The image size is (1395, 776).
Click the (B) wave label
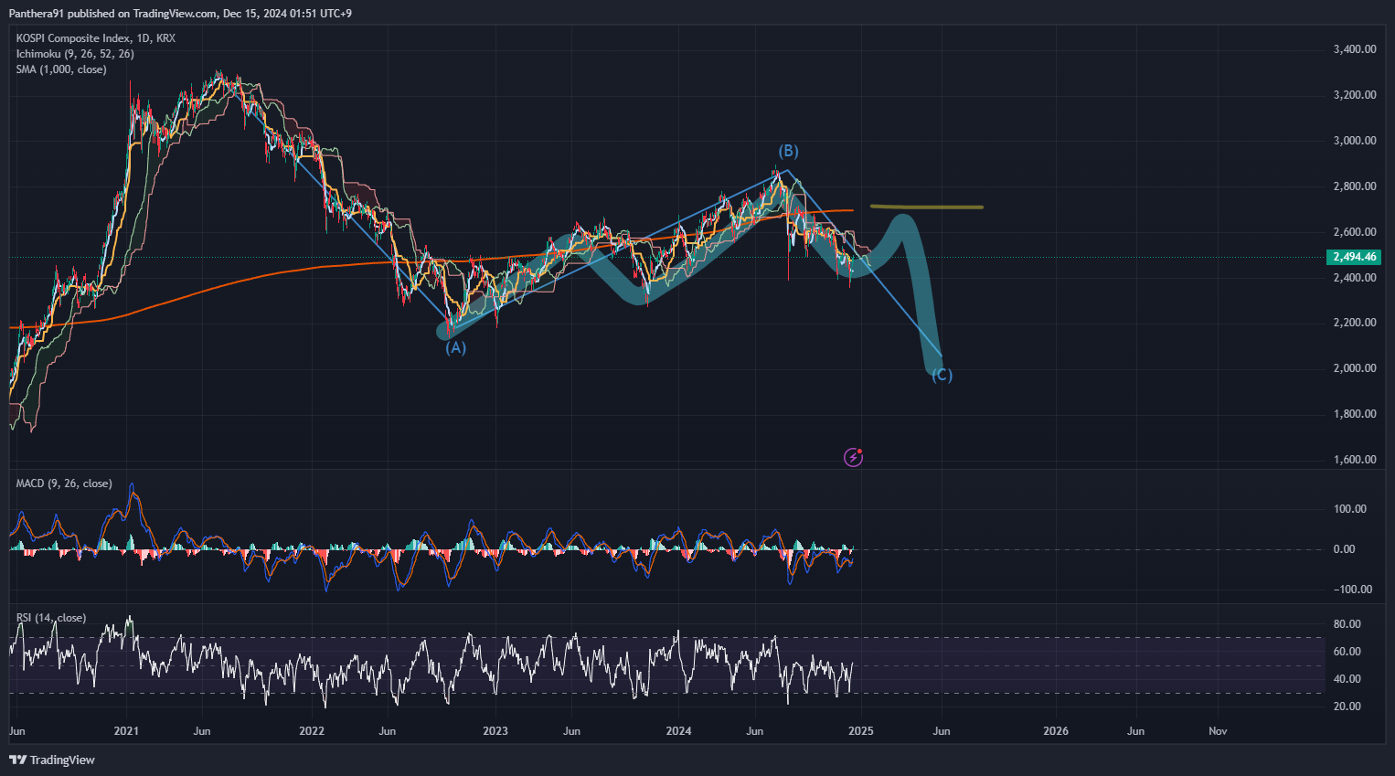pos(788,151)
